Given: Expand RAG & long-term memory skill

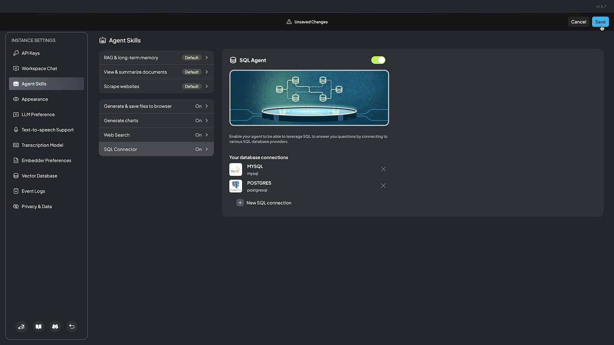Looking at the screenshot, I should pyautogui.click(x=156, y=58).
